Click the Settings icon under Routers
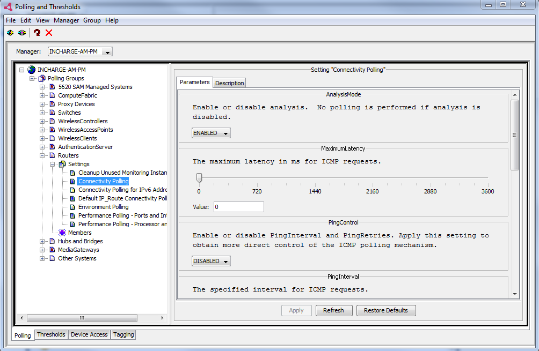The height and width of the screenshot is (351, 539). 62,164
